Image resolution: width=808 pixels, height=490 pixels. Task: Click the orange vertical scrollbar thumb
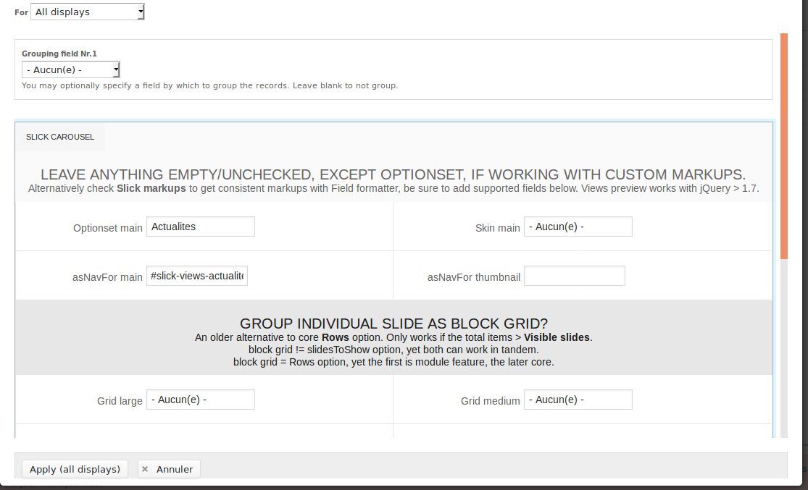click(x=784, y=146)
